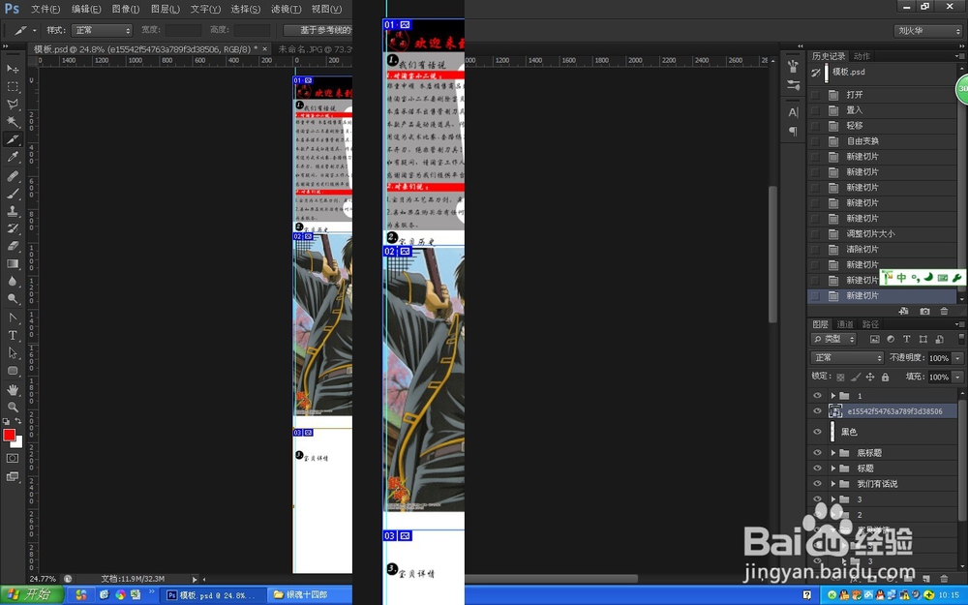Hide the 底标题 layer group
The height and width of the screenshot is (605, 968).
817,452
